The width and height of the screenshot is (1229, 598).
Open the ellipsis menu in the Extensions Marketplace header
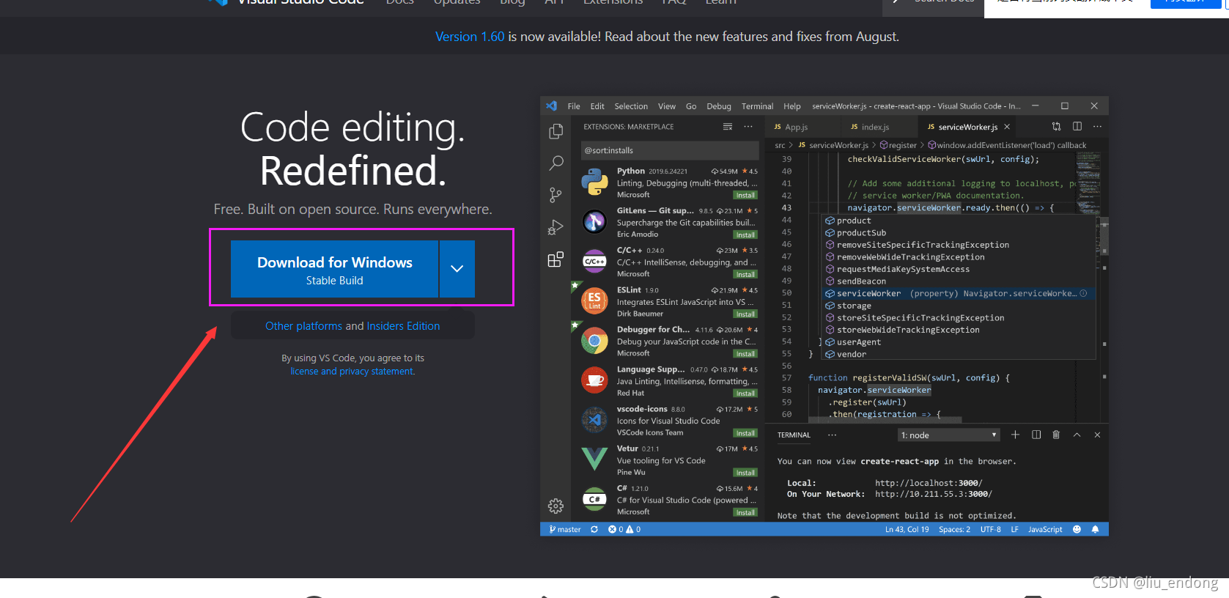pyautogui.click(x=748, y=127)
